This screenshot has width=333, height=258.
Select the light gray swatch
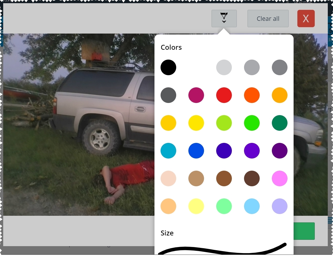[224, 67]
